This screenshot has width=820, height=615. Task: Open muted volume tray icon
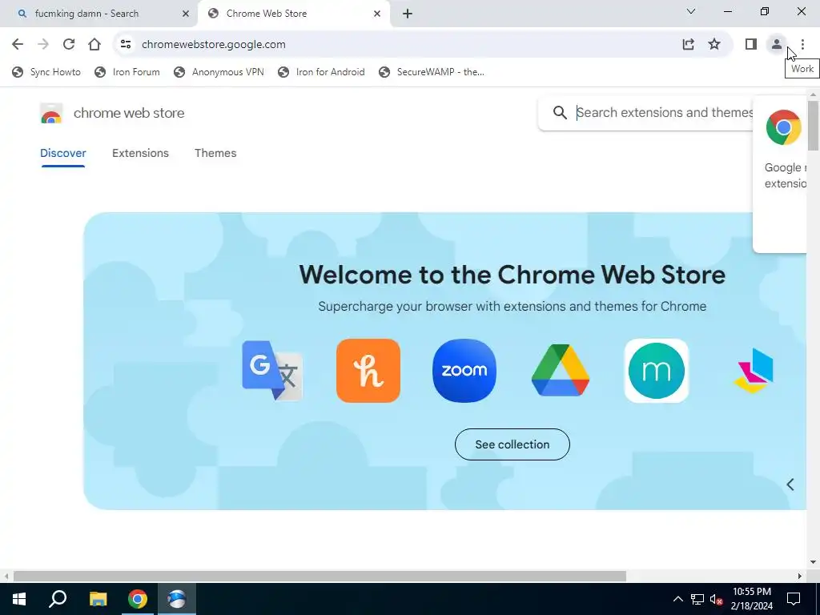(x=716, y=599)
